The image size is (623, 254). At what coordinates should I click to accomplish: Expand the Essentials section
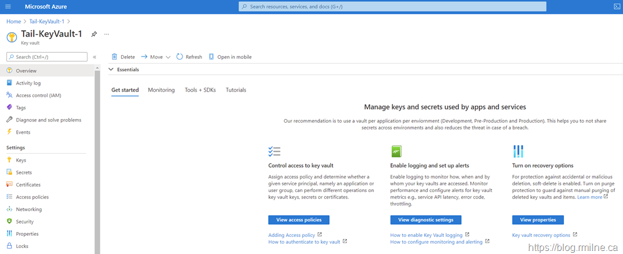111,70
